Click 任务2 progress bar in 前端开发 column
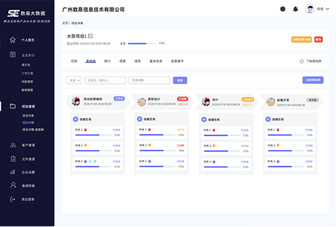Viewport: 336px width, 227px height. click(x=286, y=151)
